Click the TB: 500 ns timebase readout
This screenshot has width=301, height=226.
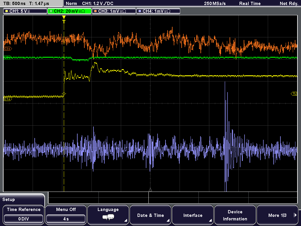point(15,4)
